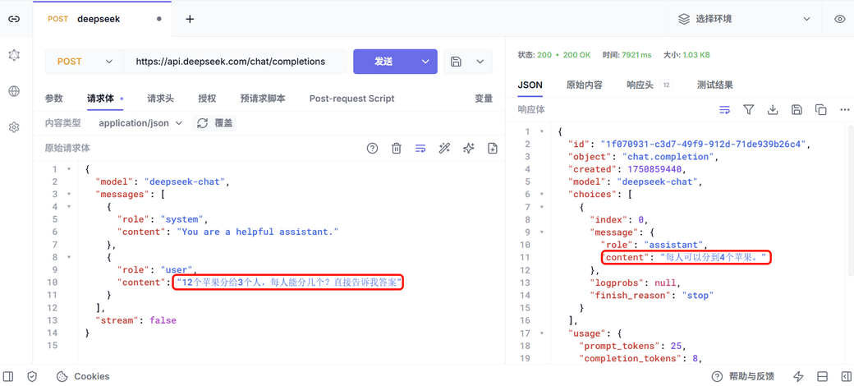
Task: Open the POST method dropdown
Action: coord(85,62)
